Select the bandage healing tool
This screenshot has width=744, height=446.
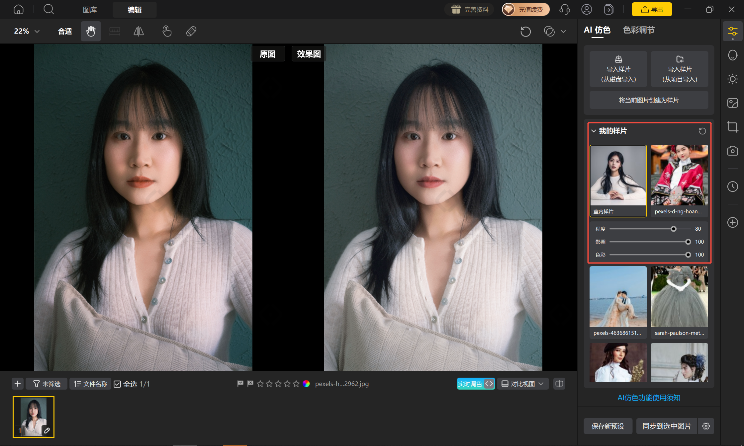pos(191,31)
